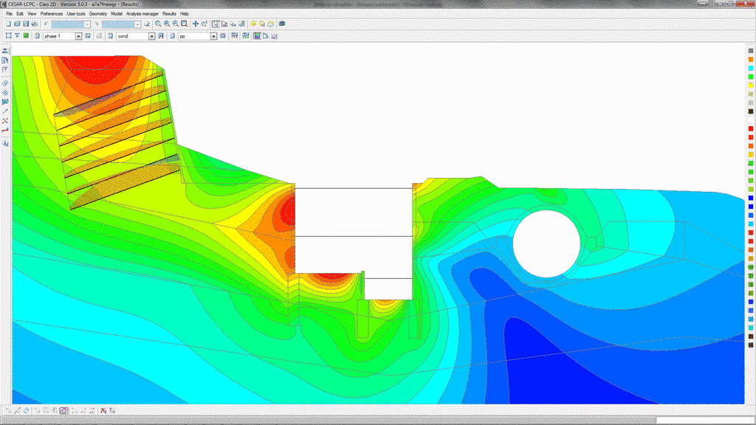Open the User tools menu
Image resolution: width=756 pixels, height=425 pixels.
76,13
